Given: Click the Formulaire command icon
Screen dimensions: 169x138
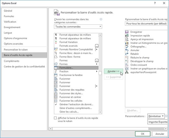Looking at the screenshot, I should 56,68.
